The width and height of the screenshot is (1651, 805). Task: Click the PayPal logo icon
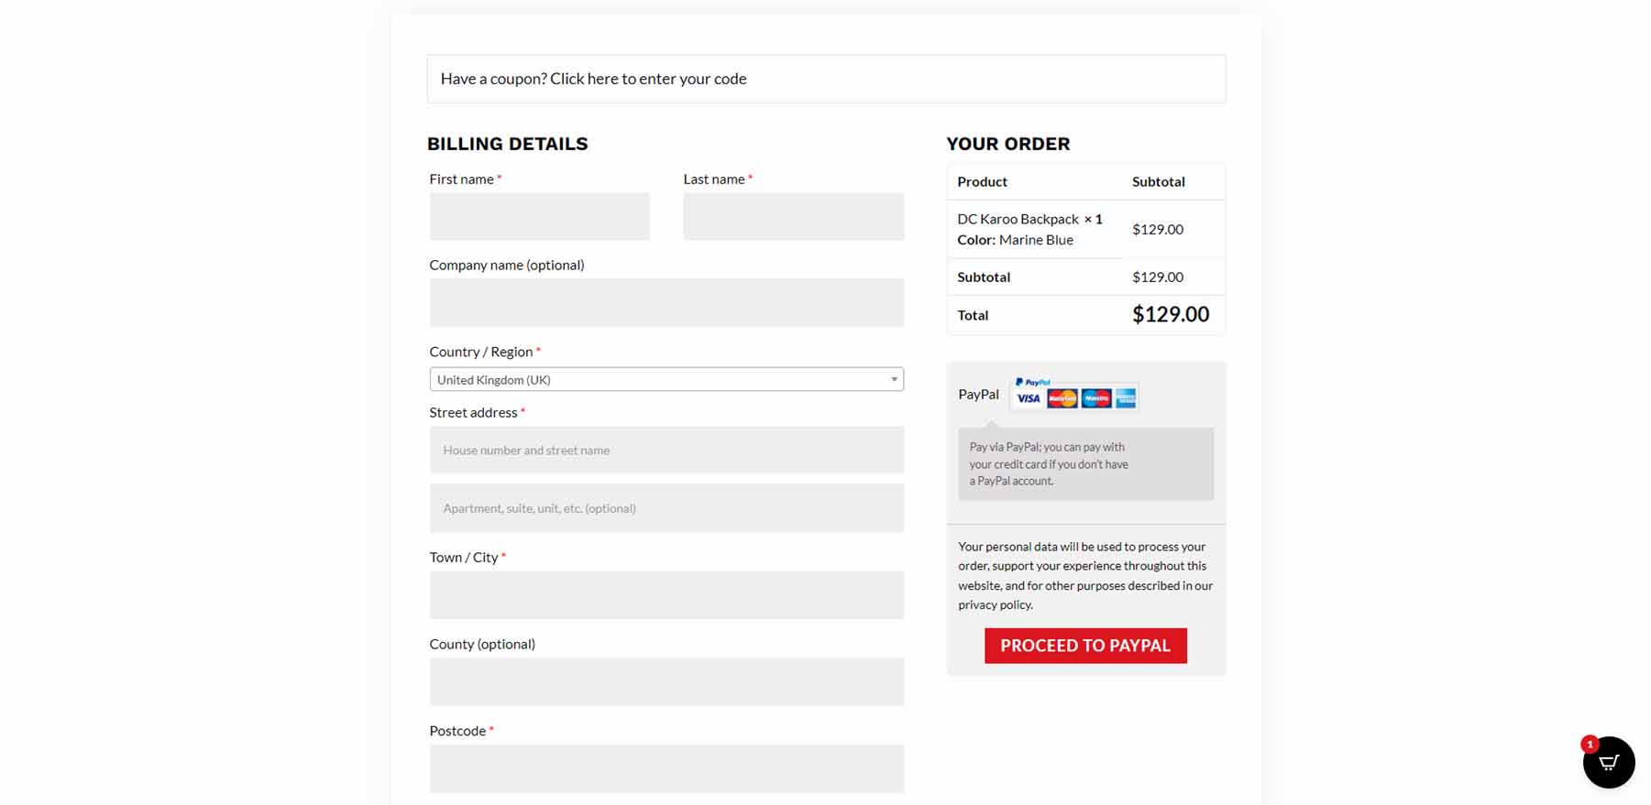point(1032,382)
